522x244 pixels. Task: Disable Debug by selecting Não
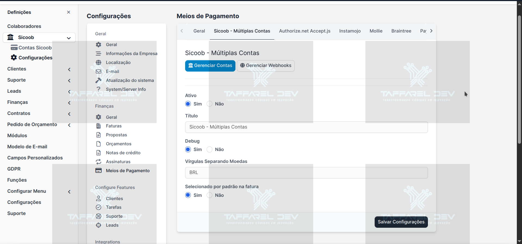(210, 149)
